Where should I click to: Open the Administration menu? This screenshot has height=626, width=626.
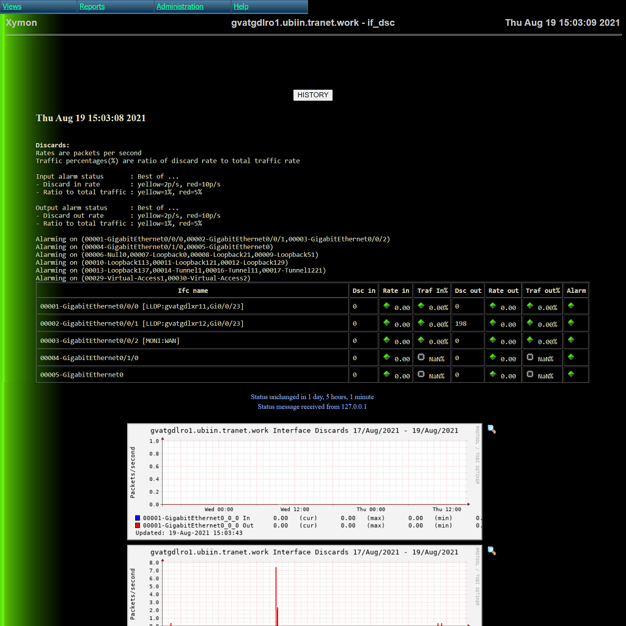click(x=180, y=7)
